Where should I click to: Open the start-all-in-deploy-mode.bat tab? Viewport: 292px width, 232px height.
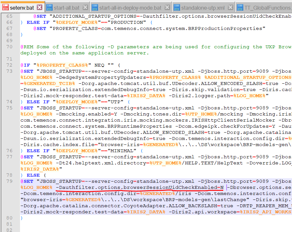(130, 7)
